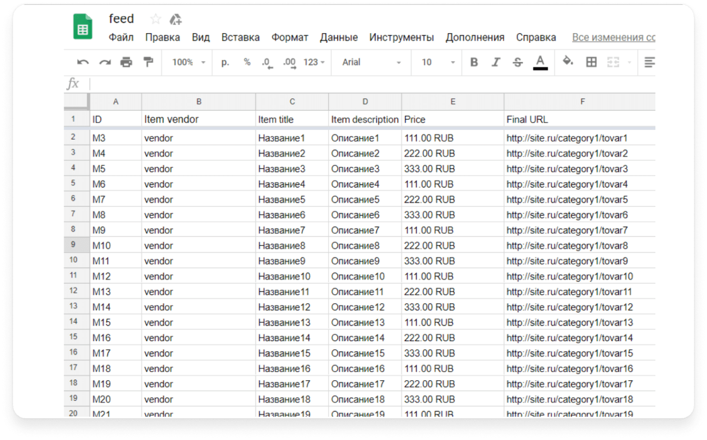Click the 'Item vendor' header cell
The width and height of the screenshot is (707, 440).
(199, 119)
